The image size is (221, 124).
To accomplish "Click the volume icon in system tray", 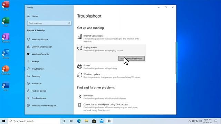I will [201, 121].
